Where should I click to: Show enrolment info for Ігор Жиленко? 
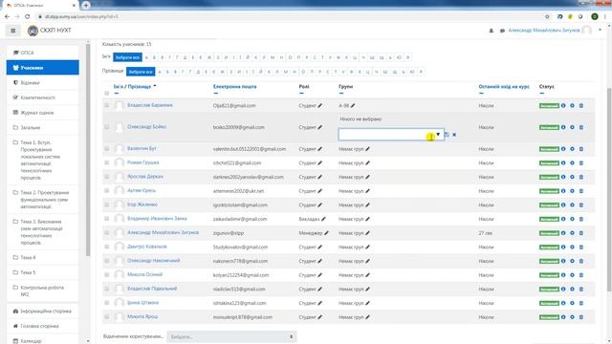click(x=563, y=205)
